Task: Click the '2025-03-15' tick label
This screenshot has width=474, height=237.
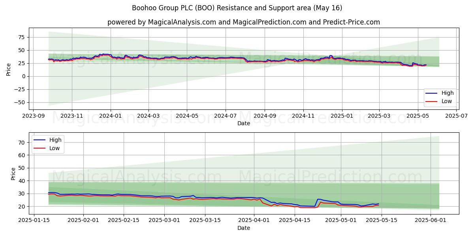Action: click(x=205, y=220)
